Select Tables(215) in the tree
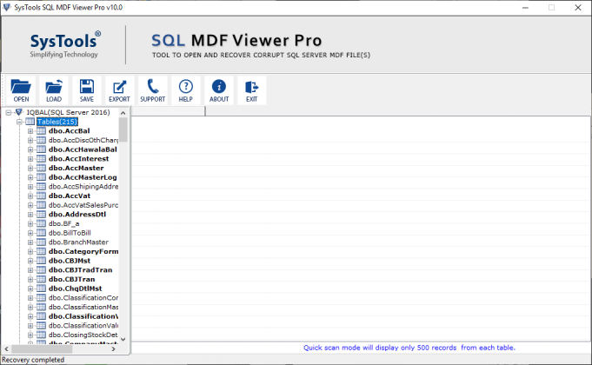The width and height of the screenshot is (592, 365). point(57,122)
